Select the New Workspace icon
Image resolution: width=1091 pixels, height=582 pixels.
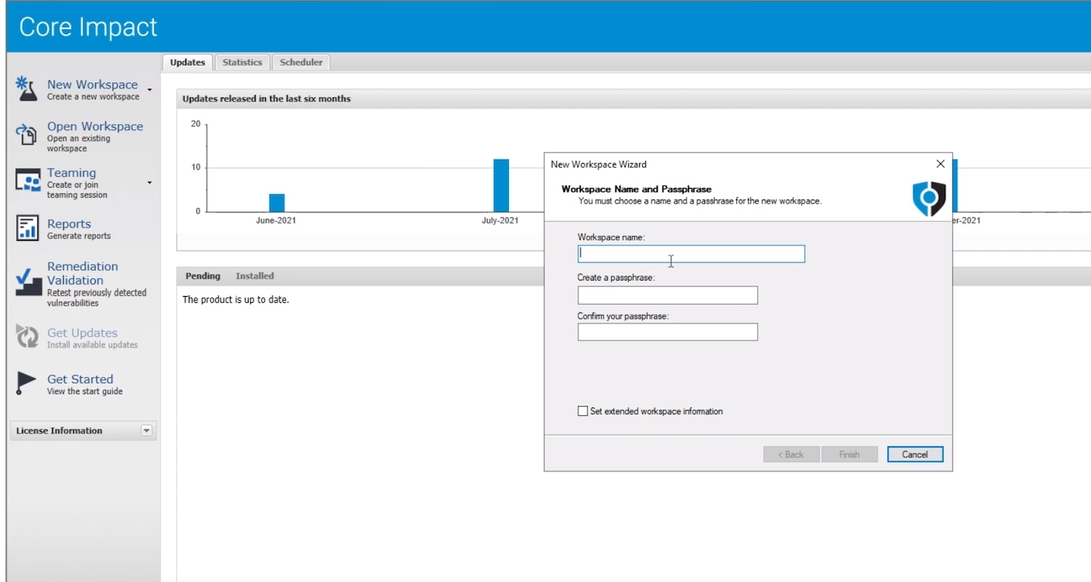(x=26, y=88)
